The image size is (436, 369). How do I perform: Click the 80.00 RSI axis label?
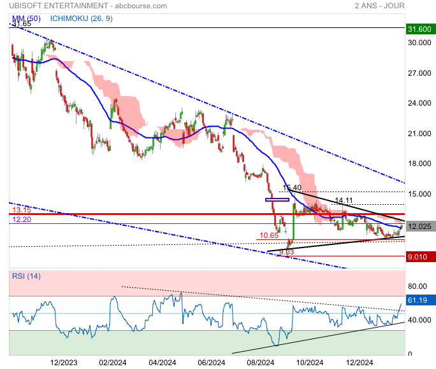pos(417,286)
